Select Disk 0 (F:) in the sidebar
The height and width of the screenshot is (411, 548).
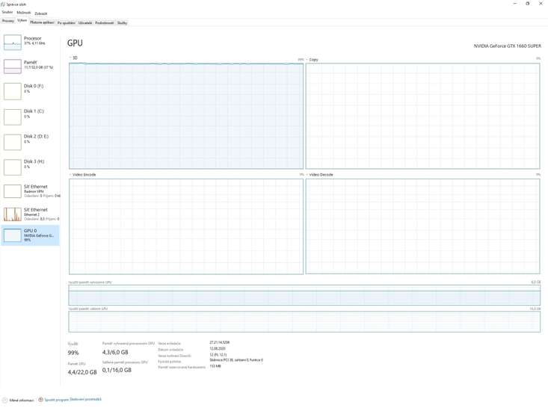tap(31, 90)
